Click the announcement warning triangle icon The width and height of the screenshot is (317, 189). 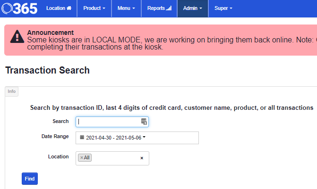pyautogui.click(x=17, y=37)
